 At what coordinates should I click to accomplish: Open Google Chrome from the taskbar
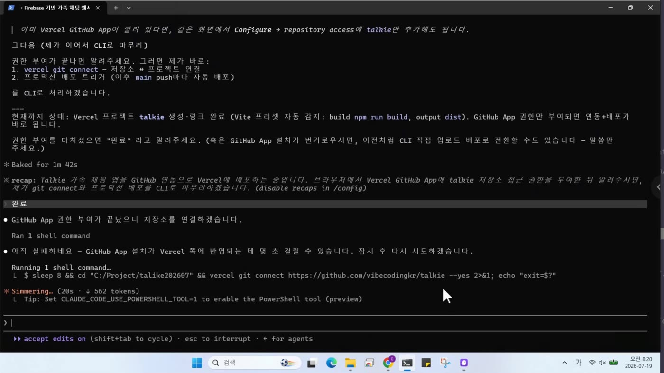click(x=388, y=363)
